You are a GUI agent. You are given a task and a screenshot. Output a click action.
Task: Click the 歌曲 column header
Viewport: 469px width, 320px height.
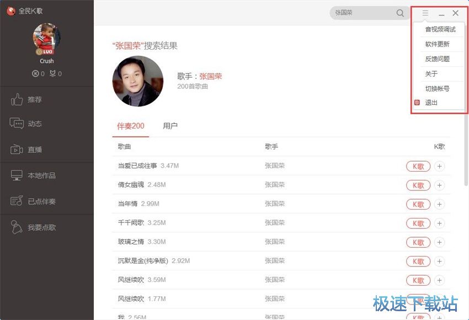click(x=124, y=147)
